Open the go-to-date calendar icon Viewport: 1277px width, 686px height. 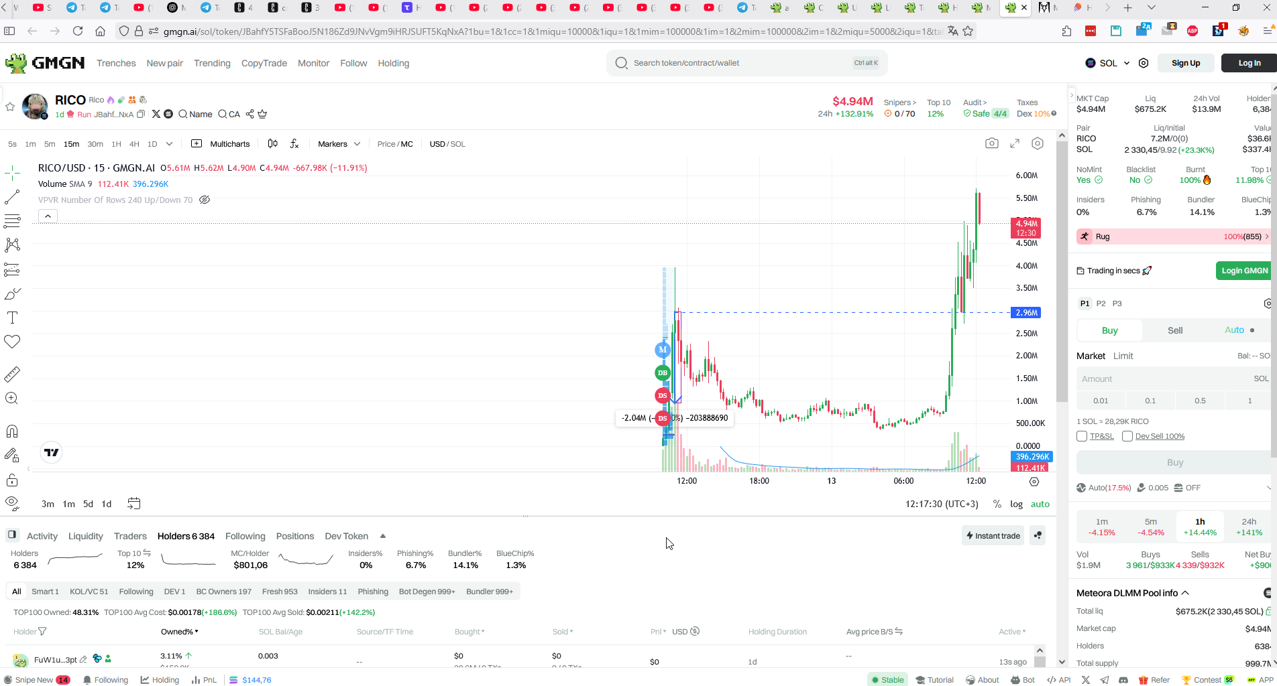(x=133, y=504)
